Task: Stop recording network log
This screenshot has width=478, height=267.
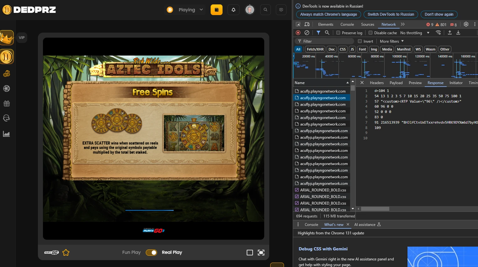Action: point(298,33)
